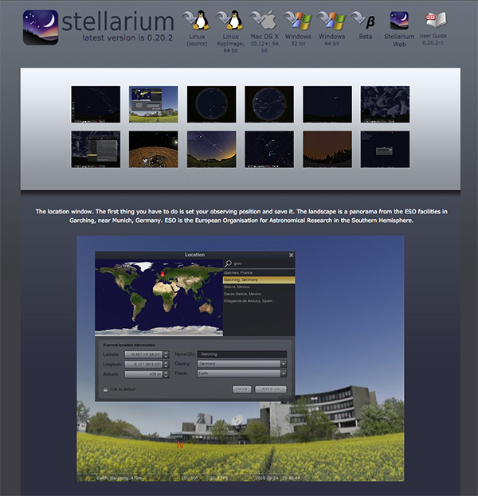Image resolution: width=478 pixels, height=496 pixels.
Task: Click the 'Stellarium Web' text link
Action: (x=399, y=40)
